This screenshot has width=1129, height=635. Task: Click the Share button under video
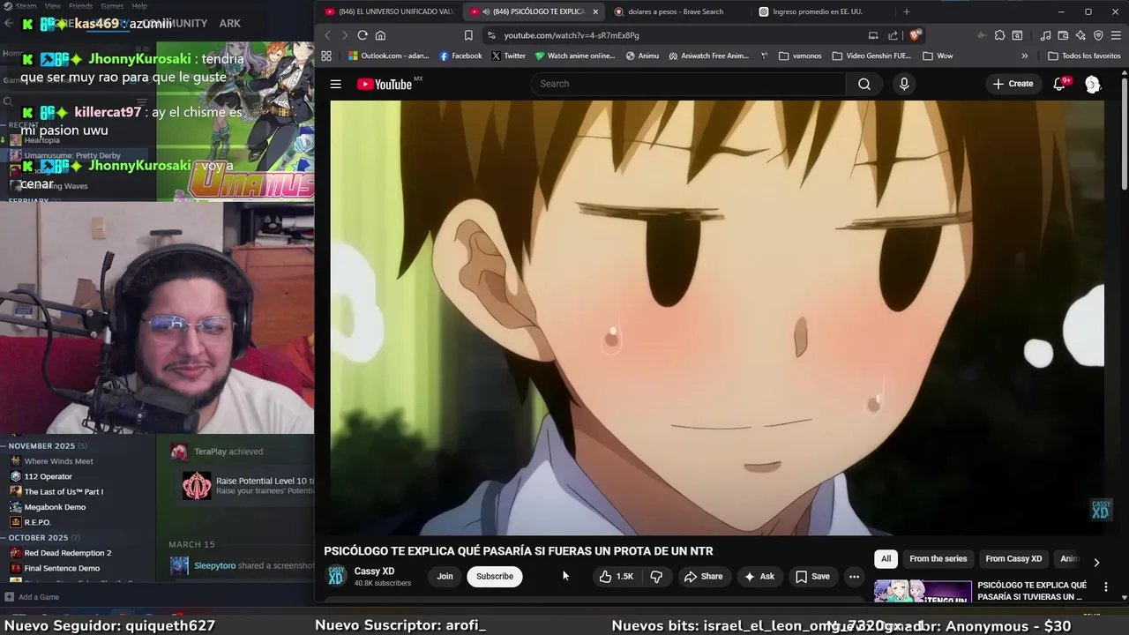coord(703,577)
